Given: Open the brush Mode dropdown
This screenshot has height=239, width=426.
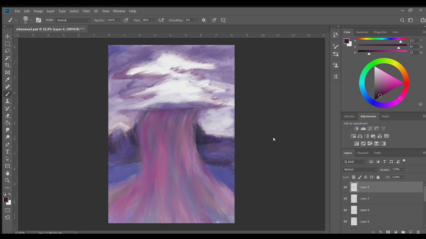Looking at the screenshot, I should coord(73,20).
